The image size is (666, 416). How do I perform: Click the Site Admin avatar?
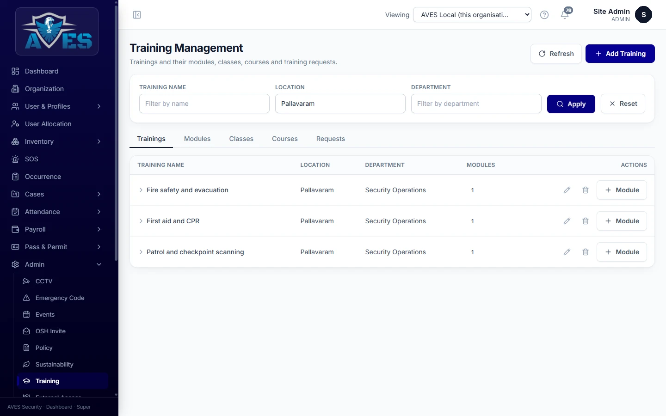(x=643, y=15)
